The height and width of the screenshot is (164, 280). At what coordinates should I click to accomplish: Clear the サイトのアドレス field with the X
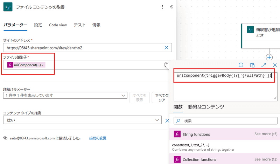tap(166, 47)
